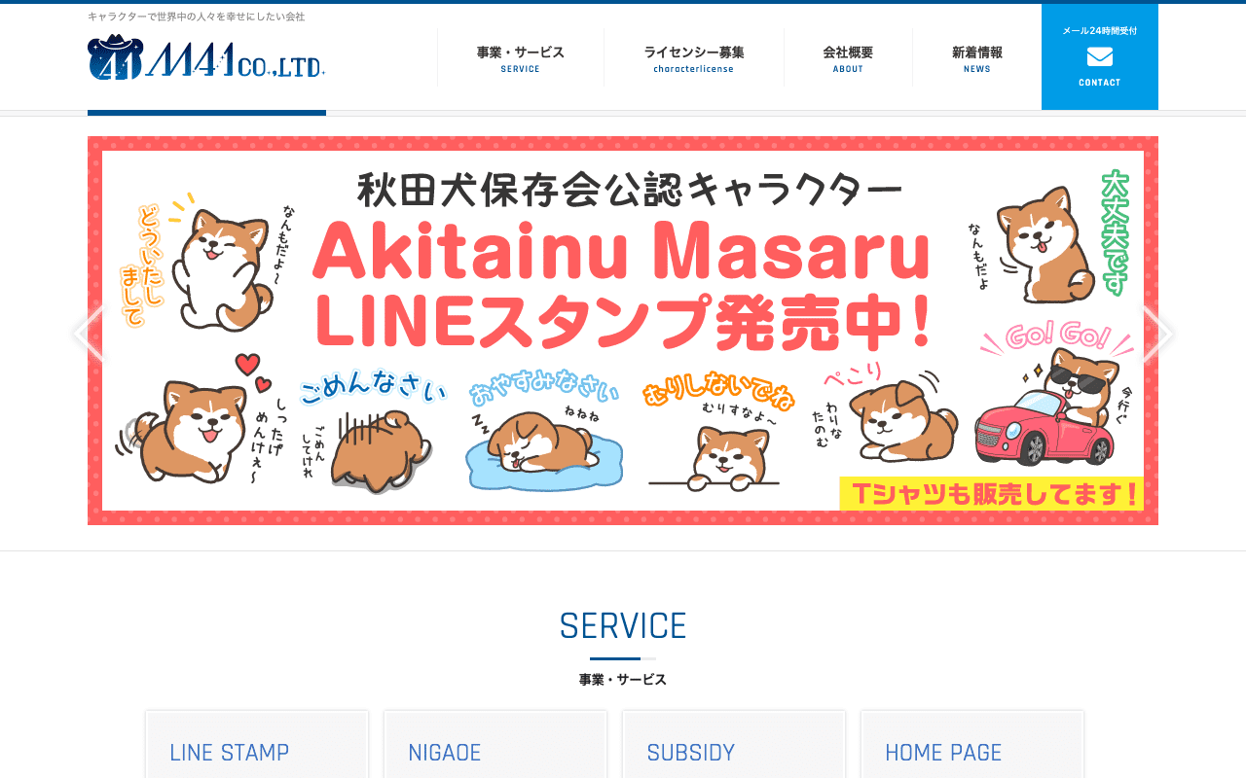Click the ごめんなさい bowing dog sticker
Image resolution: width=1246 pixels, height=778 pixels.
click(x=373, y=430)
